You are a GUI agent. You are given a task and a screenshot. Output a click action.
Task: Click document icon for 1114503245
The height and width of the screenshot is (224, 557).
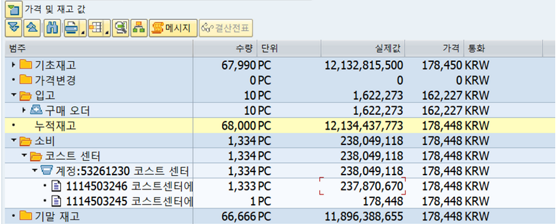pos(57,201)
